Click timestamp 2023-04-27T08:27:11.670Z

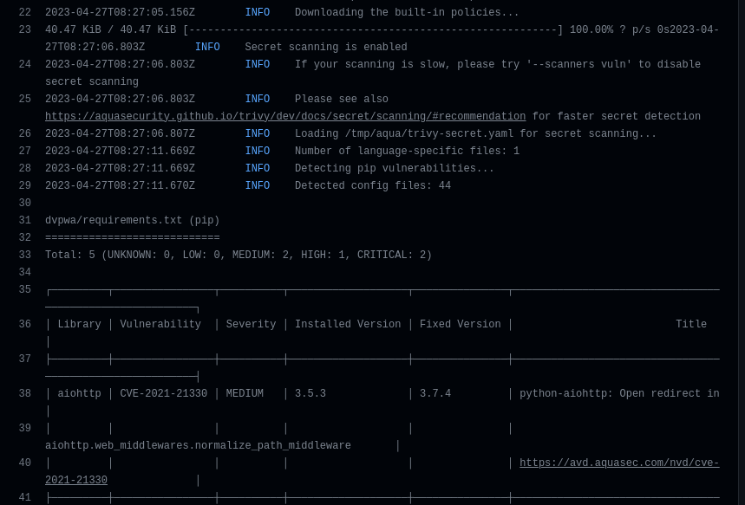point(120,185)
